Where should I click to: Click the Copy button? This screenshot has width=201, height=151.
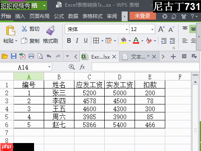(x=30, y=41)
